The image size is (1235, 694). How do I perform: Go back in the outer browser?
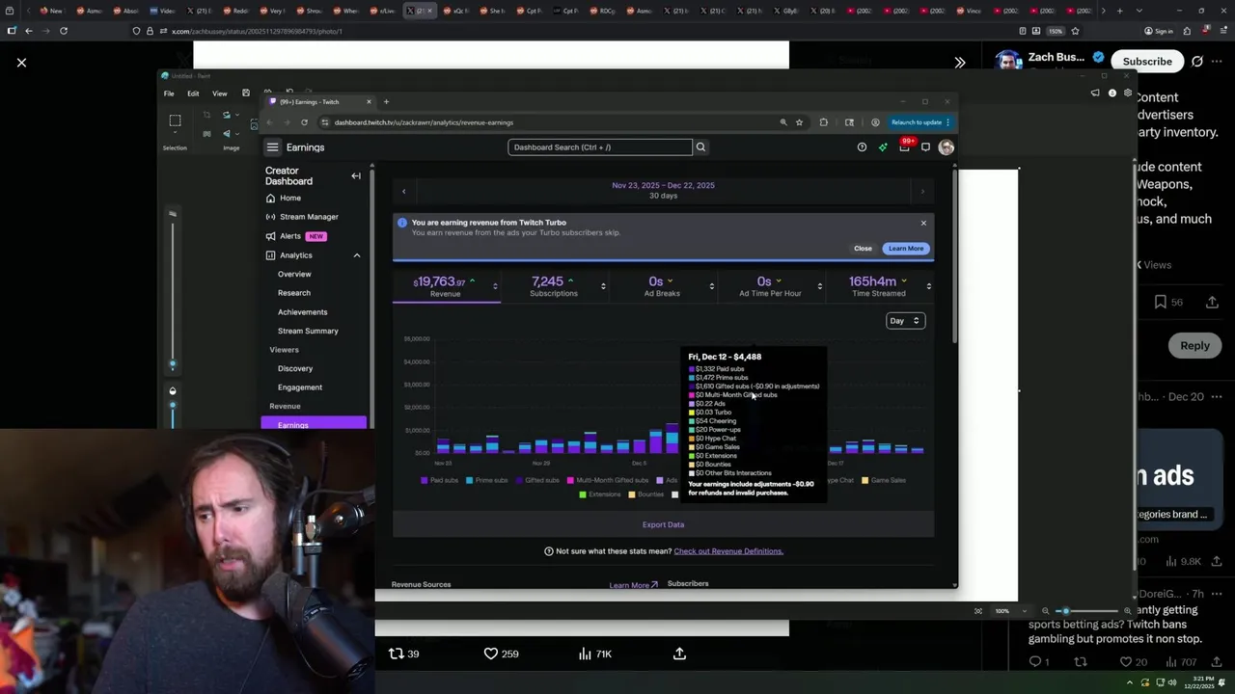pos(29,31)
